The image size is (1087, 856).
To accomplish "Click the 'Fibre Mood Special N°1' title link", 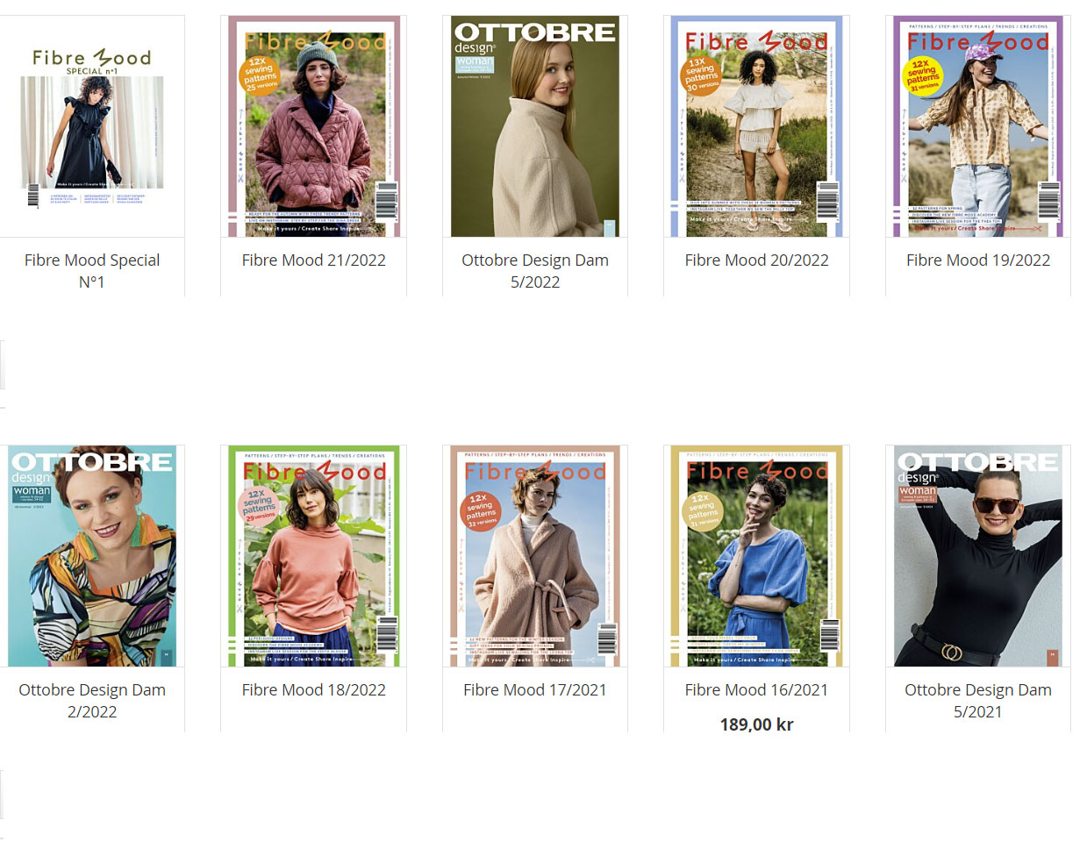I will click(x=92, y=271).
